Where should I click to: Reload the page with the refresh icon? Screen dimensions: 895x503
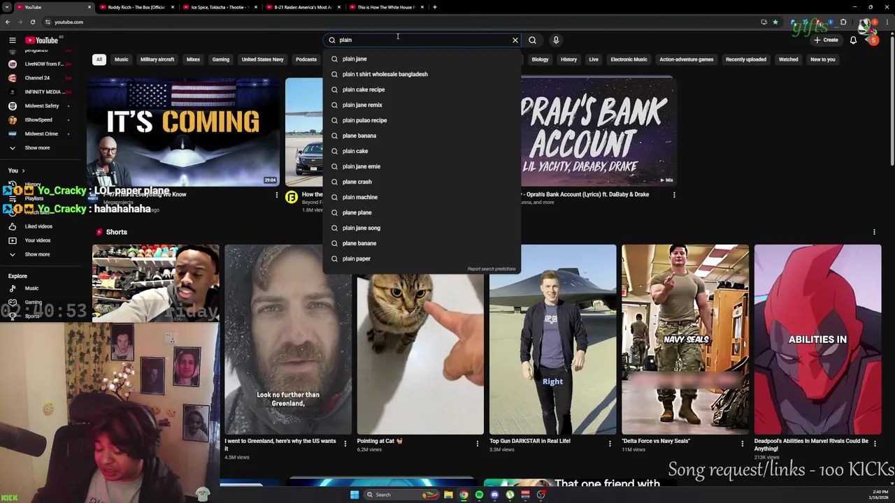[x=32, y=22]
